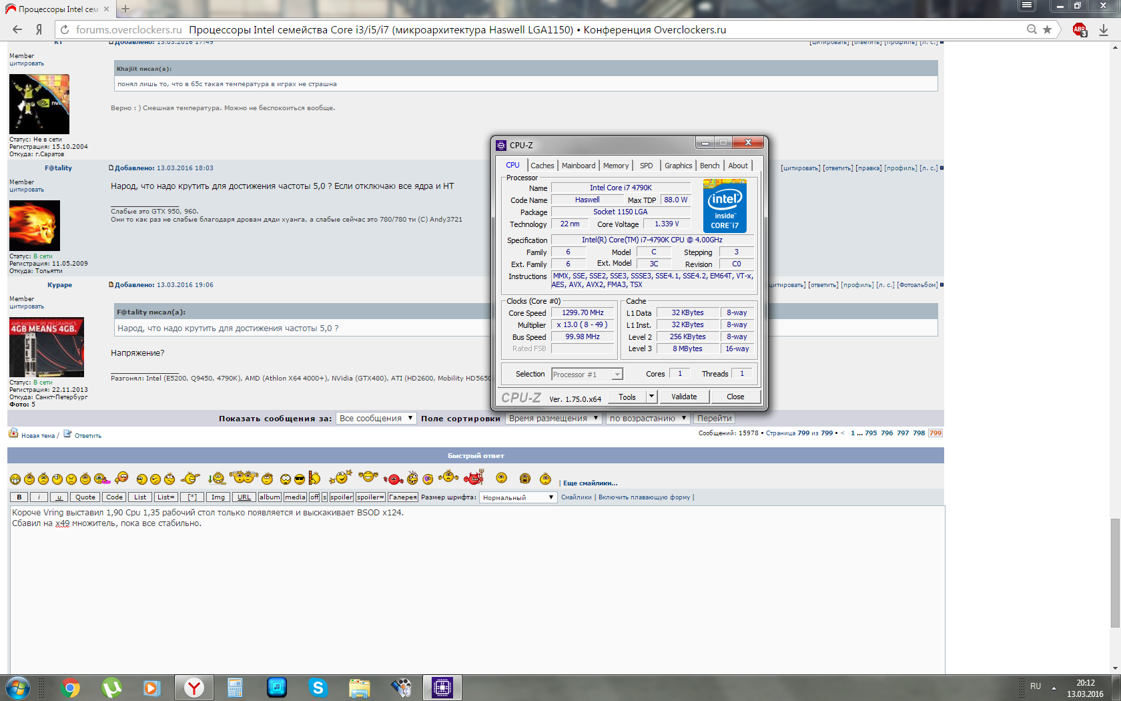Image resolution: width=1121 pixels, height=701 pixels.
Task: Click "[правка]" on F@tality's post
Action: [x=868, y=168]
